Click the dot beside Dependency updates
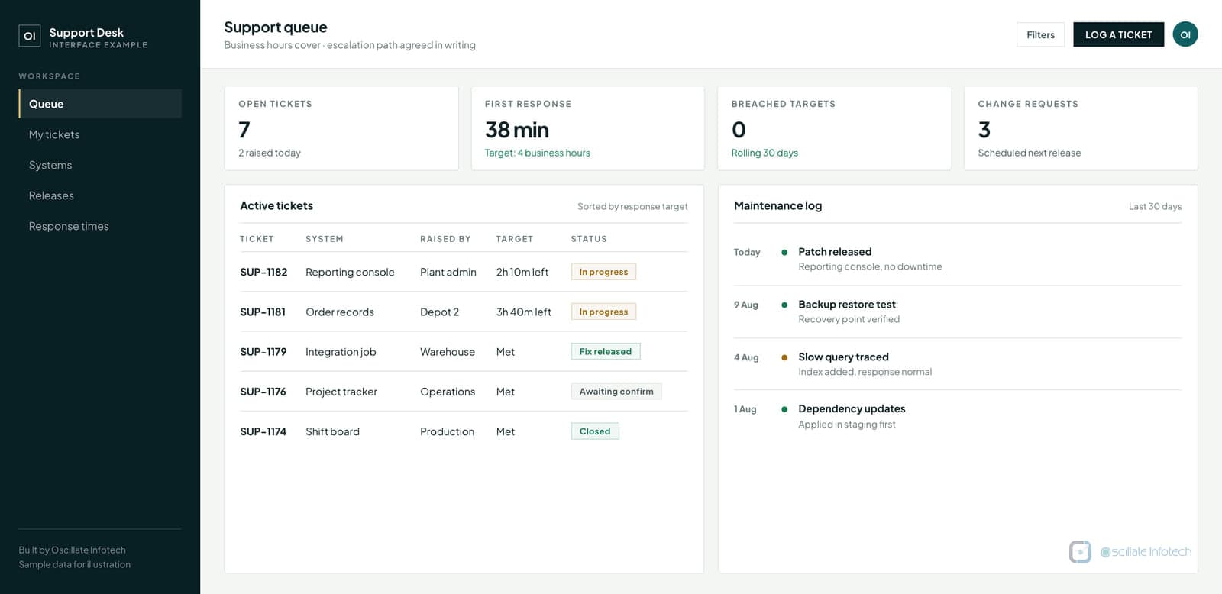1222x594 pixels. (x=784, y=409)
